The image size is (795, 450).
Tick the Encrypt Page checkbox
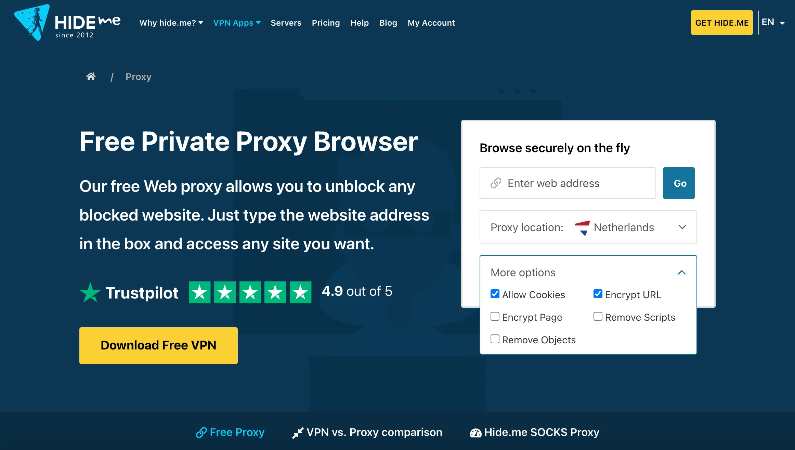point(495,317)
